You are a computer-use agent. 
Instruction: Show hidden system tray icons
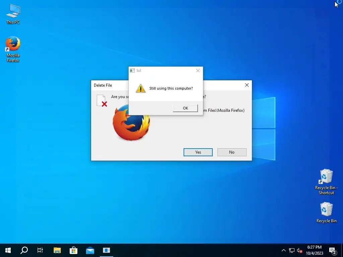click(x=283, y=250)
